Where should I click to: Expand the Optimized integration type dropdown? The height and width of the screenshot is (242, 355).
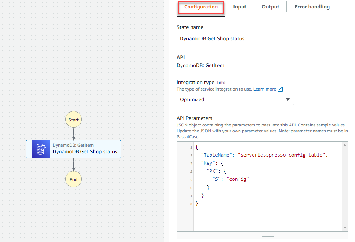[235, 99]
